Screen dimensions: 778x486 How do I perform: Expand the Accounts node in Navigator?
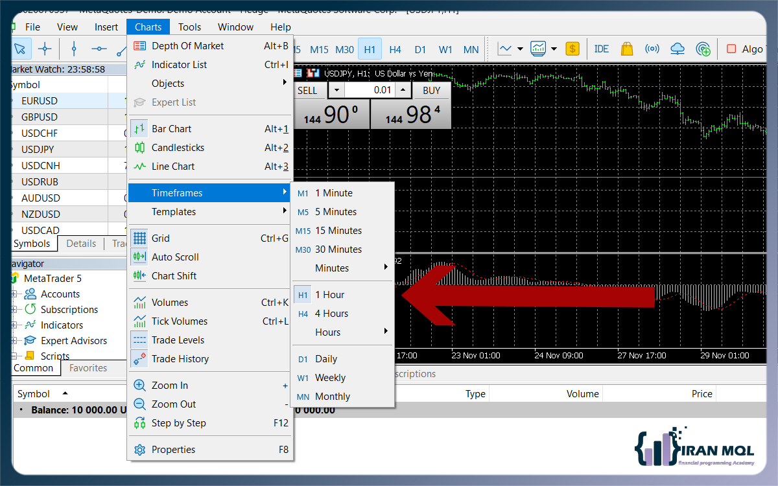pyautogui.click(x=14, y=294)
